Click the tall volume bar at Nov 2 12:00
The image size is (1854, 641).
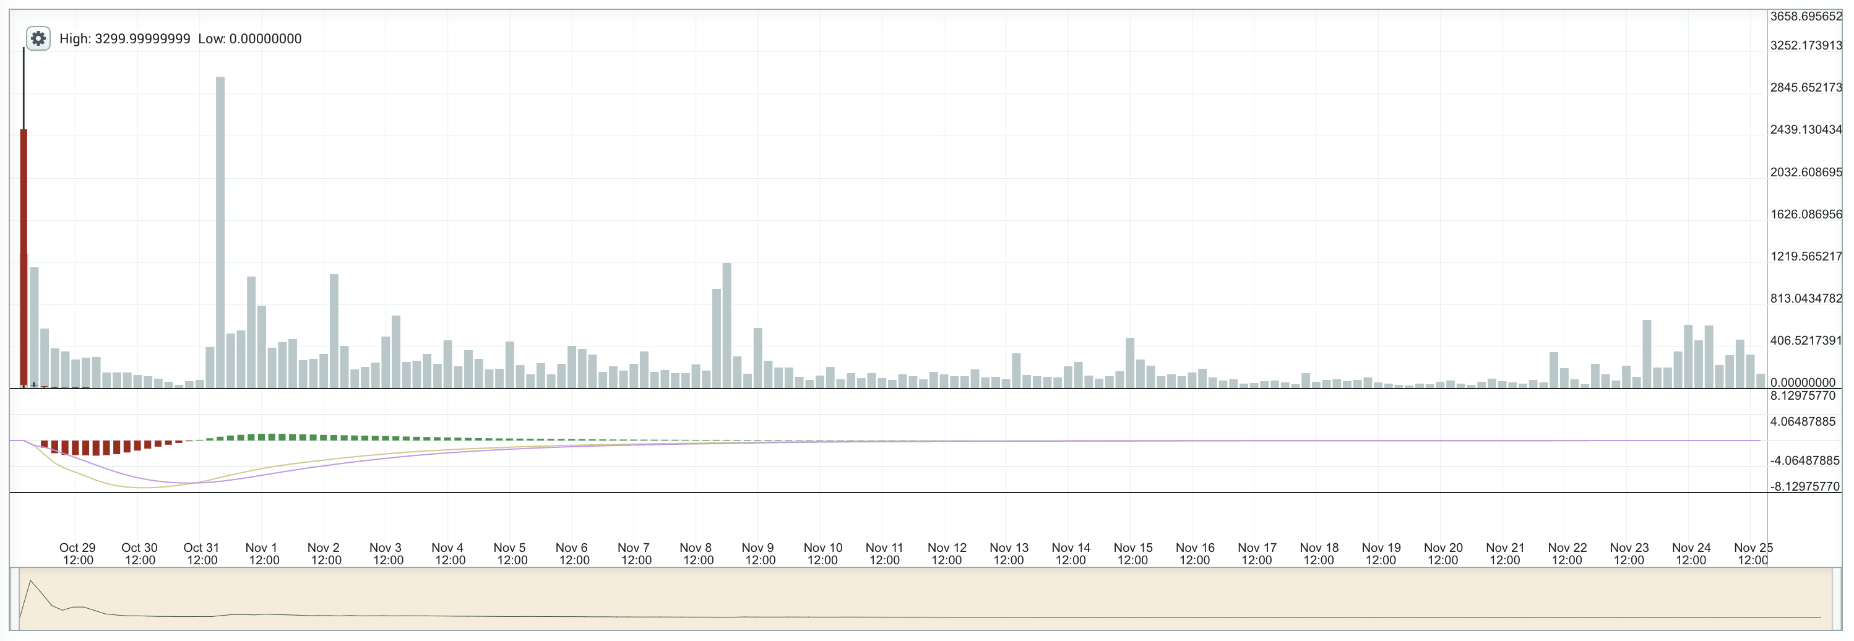334,330
